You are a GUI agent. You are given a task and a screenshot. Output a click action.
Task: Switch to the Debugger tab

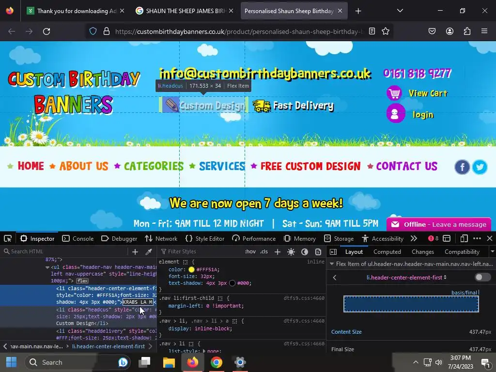tap(119, 238)
